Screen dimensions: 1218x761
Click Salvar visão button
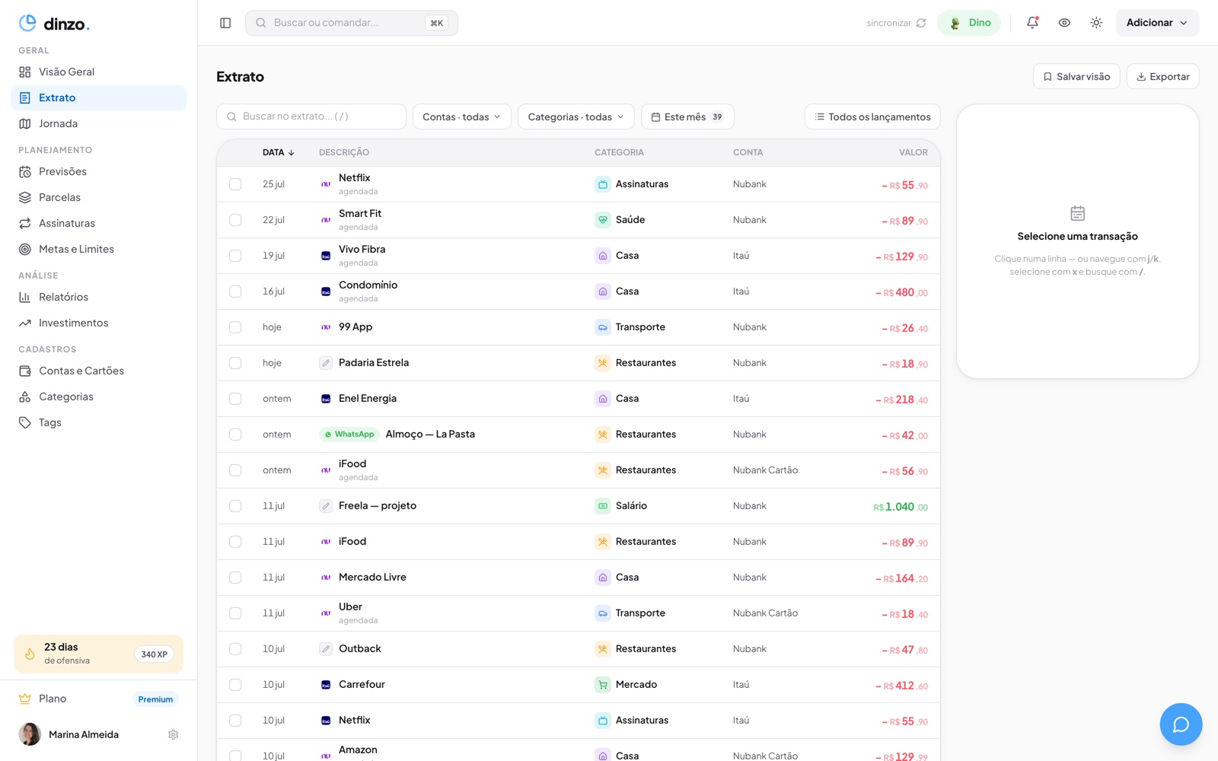tap(1076, 76)
